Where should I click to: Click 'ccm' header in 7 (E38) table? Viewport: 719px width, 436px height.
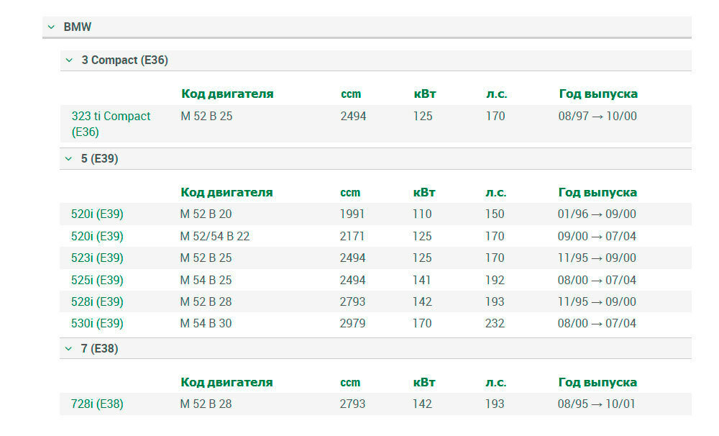point(350,383)
